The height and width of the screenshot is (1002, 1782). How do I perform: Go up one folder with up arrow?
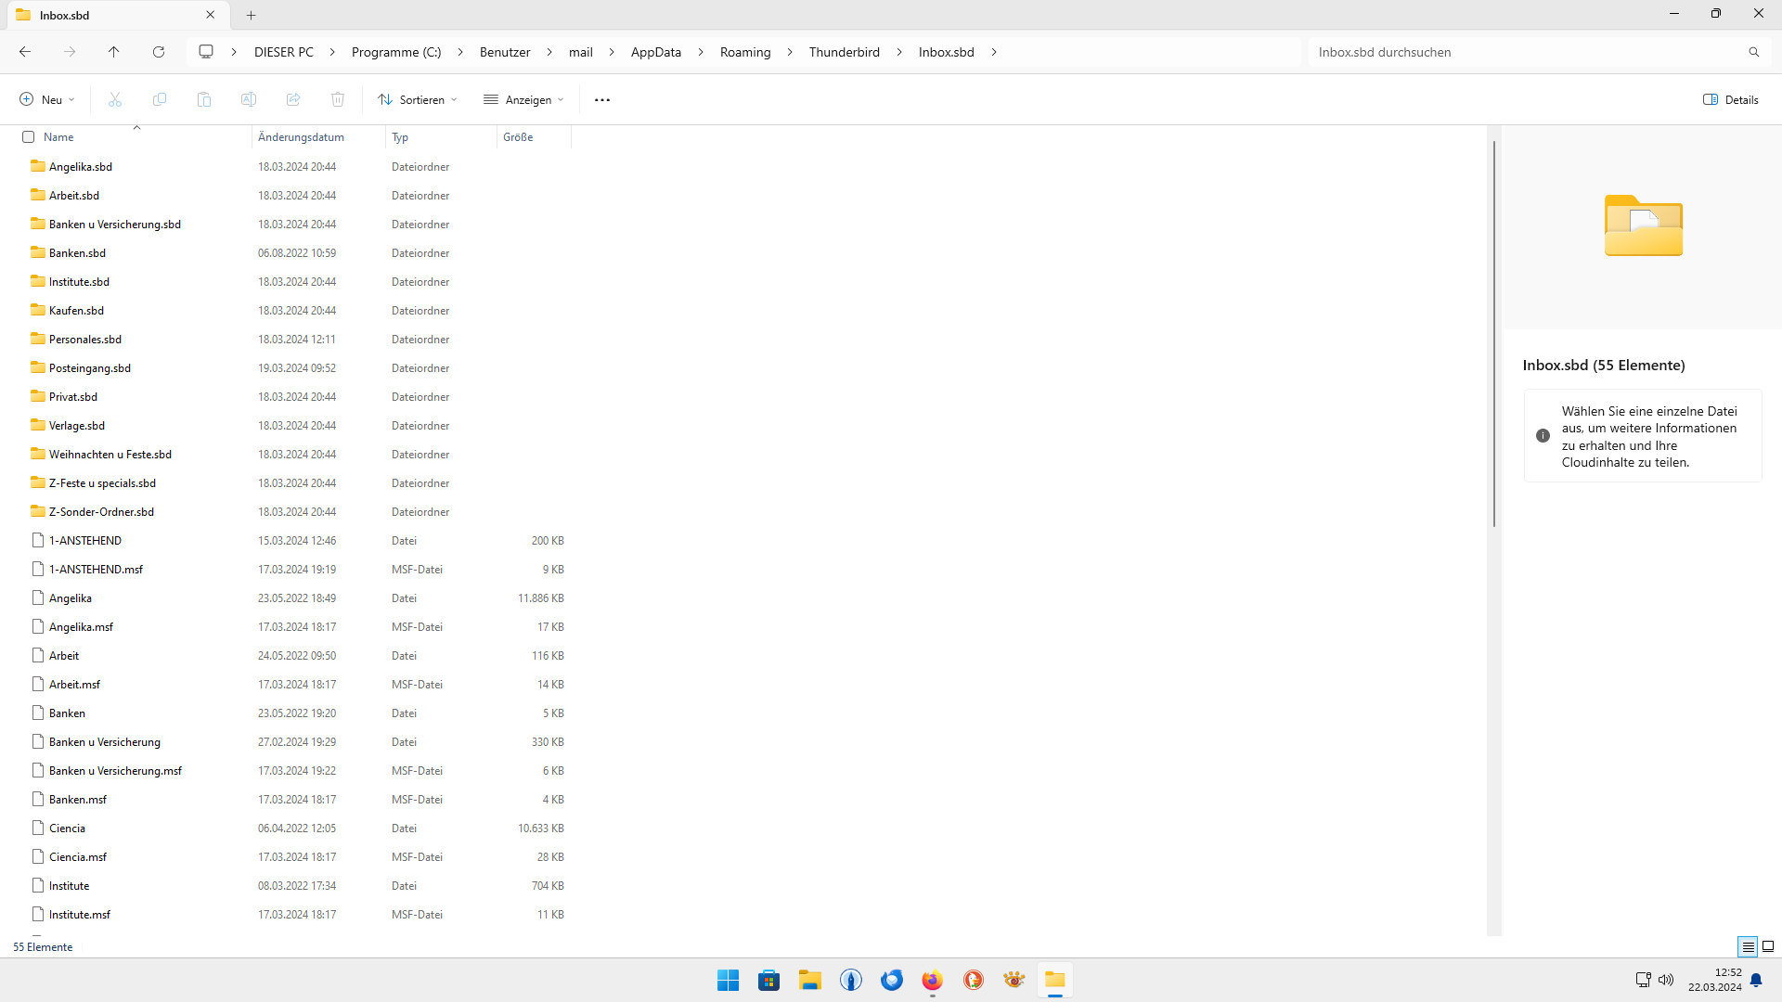[114, 52]
